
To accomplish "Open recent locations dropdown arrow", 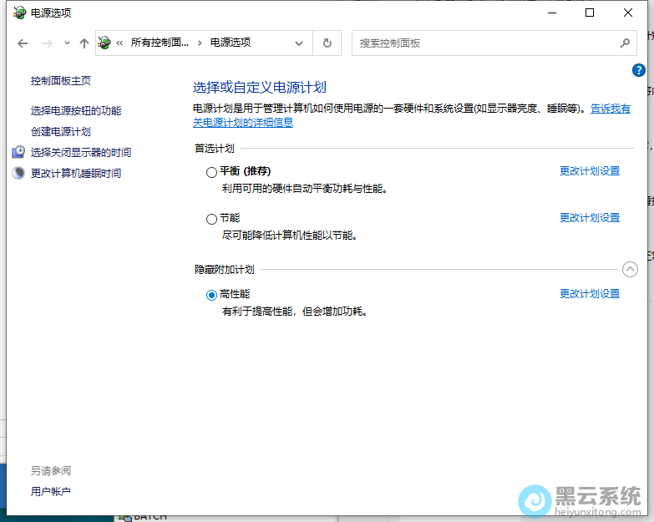I will click(67, 43).
